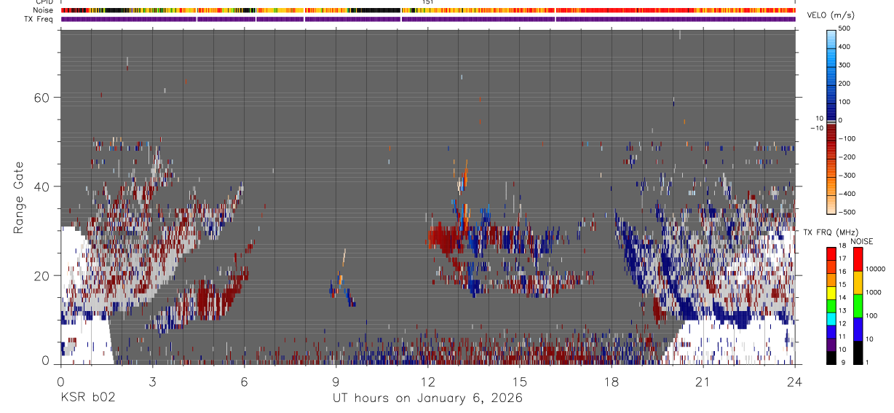Image resolution: width=894 pixels, height=413 pixels.
Task: Click the 20 range gate tick label
Action: 41,275
